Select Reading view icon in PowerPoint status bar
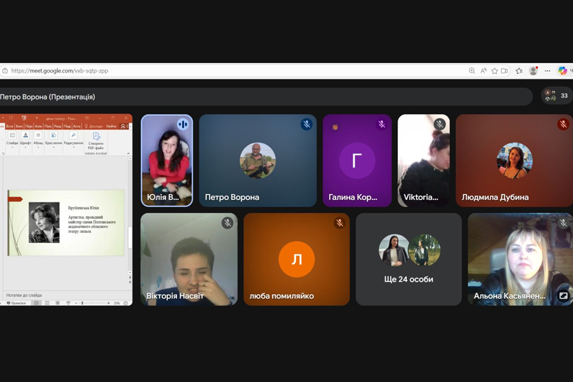Viewport: 573px width, 382px height. pos(57,303)
